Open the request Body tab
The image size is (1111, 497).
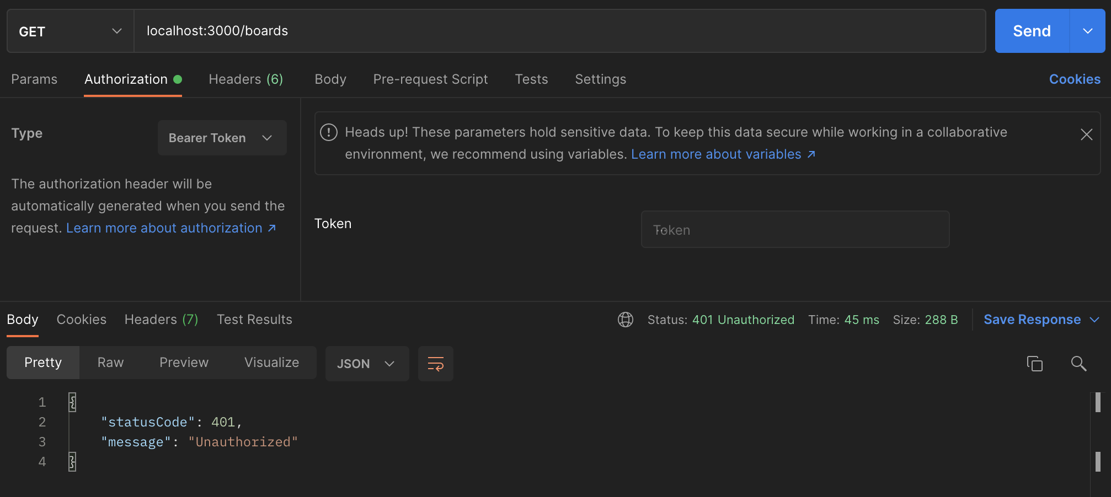330,79
